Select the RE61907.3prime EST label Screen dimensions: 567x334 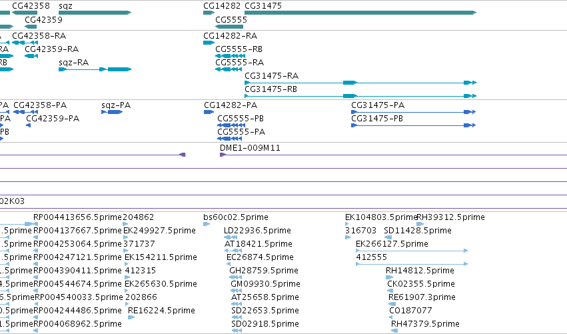(x=422, y=297)
